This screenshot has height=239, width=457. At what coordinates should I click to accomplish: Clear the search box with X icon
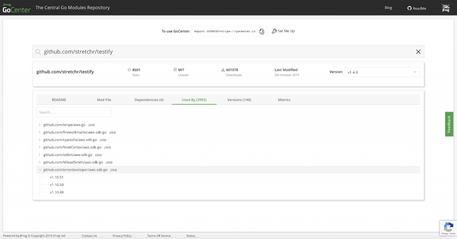click(x=418, y=52)
